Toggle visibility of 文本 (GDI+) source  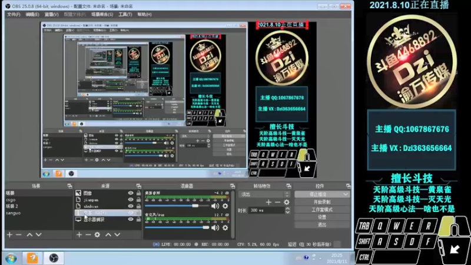(131, 213)
